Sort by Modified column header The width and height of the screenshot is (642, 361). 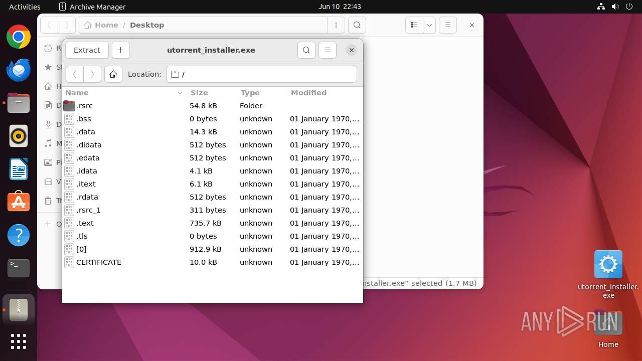click(x=325, y=93)
